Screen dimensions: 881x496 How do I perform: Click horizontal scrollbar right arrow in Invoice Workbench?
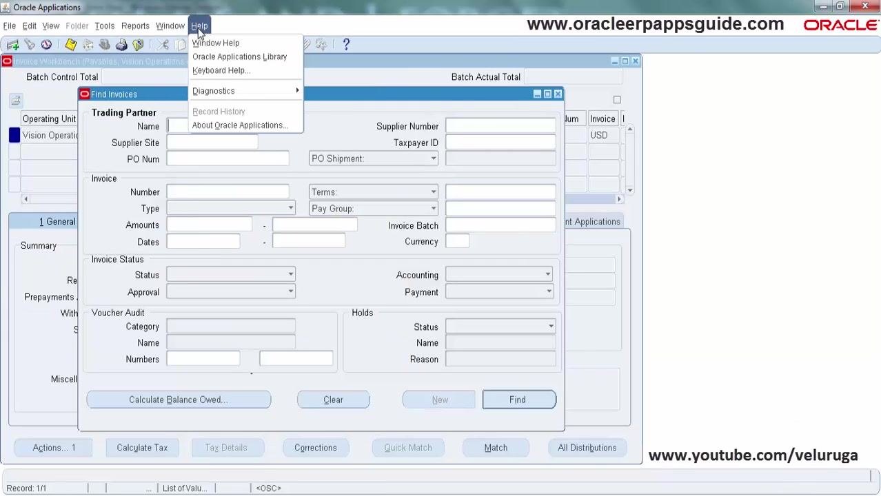pyautogui.click(x=619, y=199)
